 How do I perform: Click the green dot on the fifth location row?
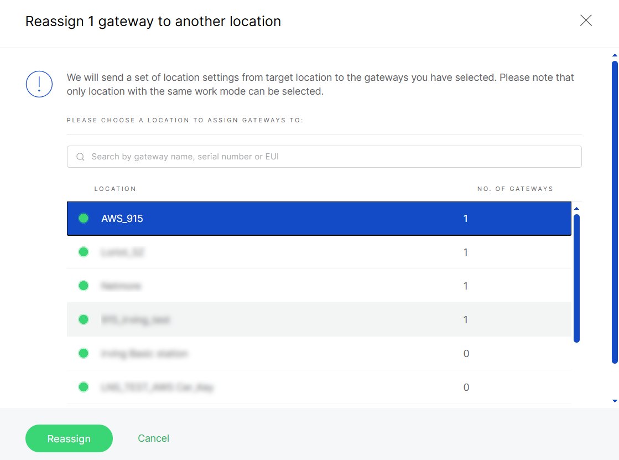click(x=84, y=353)
